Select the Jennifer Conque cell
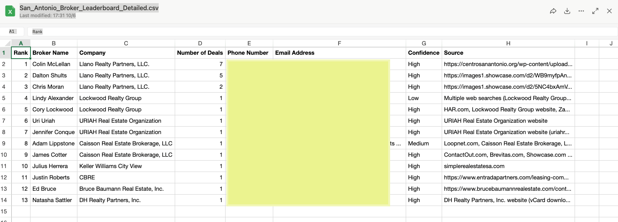 [54, 132]
